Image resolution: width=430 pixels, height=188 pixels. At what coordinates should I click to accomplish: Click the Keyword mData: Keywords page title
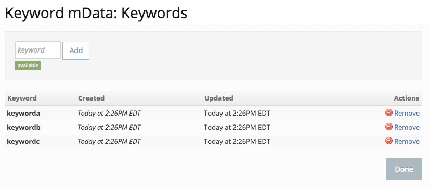96,13
